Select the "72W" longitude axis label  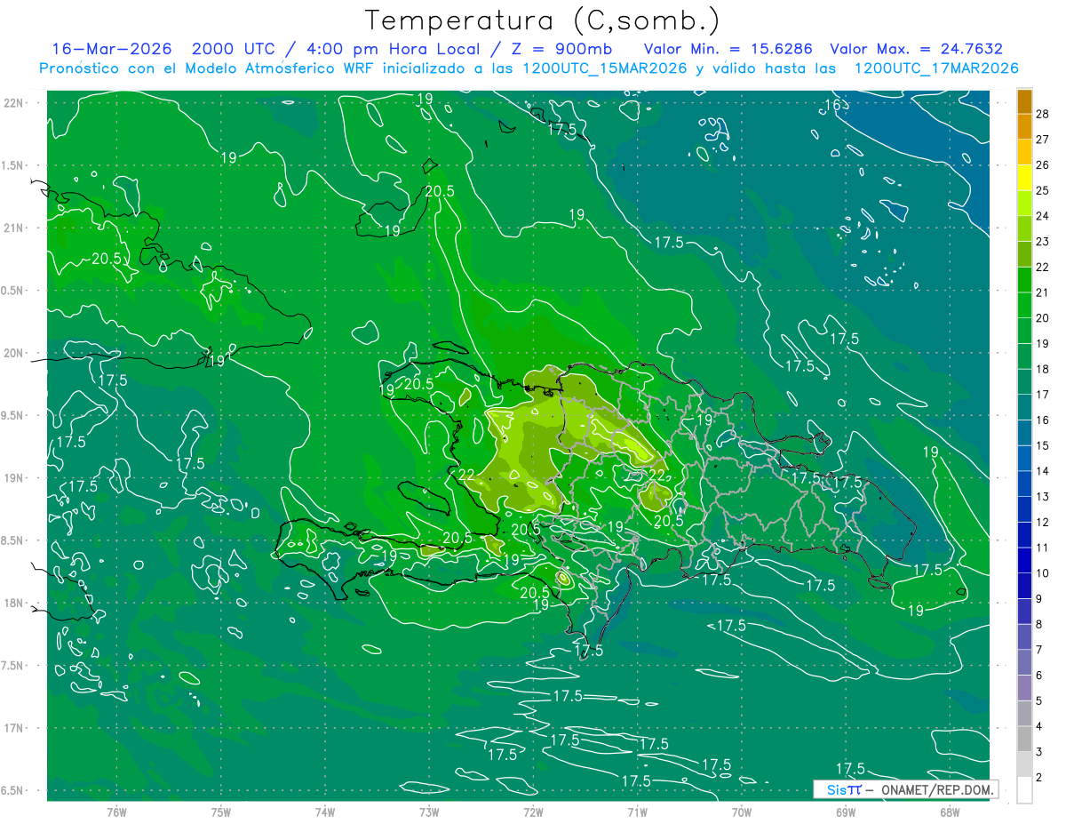[533, 812]
